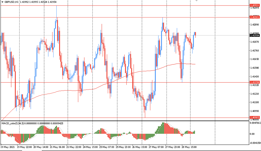Click the last green MACD histogram bar
The image size is (261, 151).
tap(194, 132)
